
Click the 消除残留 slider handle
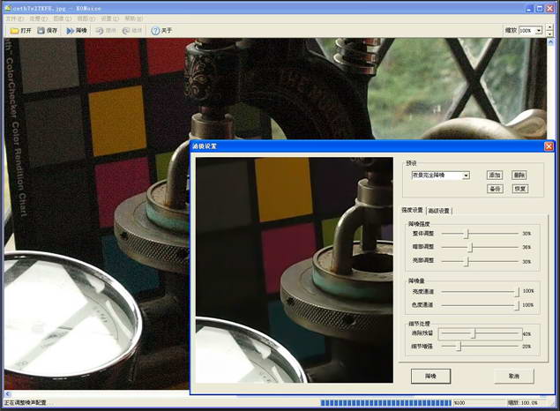point(474,333)
